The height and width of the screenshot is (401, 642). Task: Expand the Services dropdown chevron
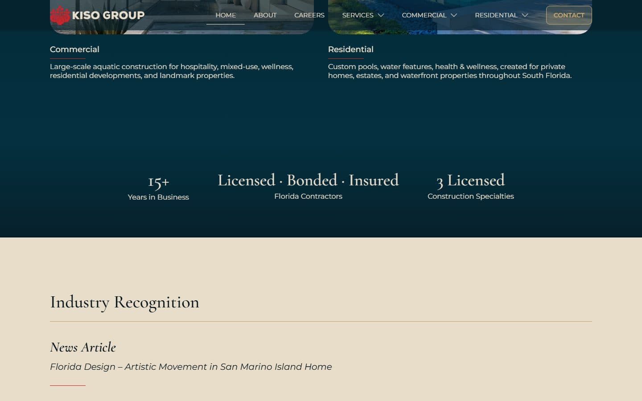pos(381,15)
